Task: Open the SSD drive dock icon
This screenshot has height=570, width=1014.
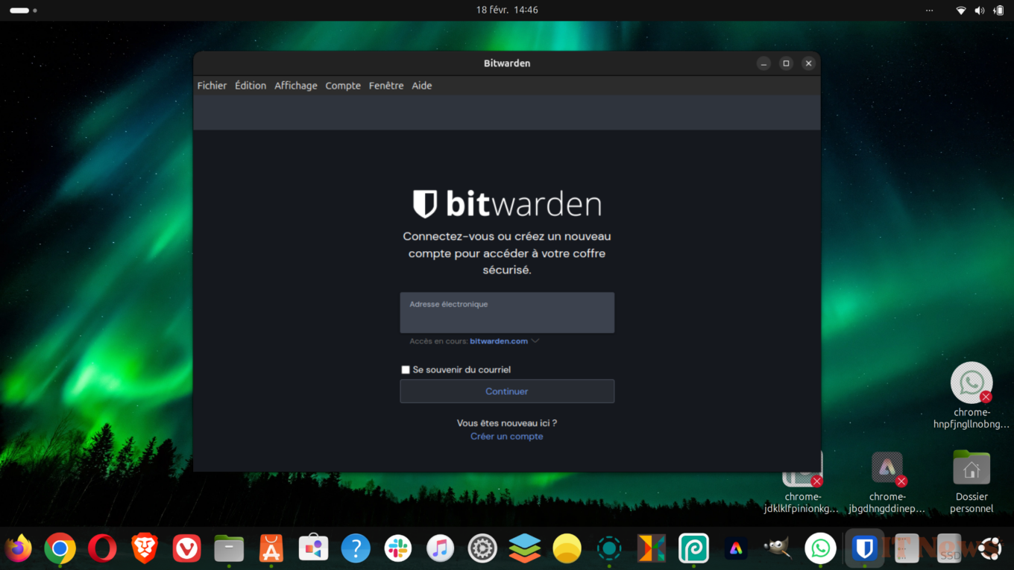Action: (x=949, y=549)
